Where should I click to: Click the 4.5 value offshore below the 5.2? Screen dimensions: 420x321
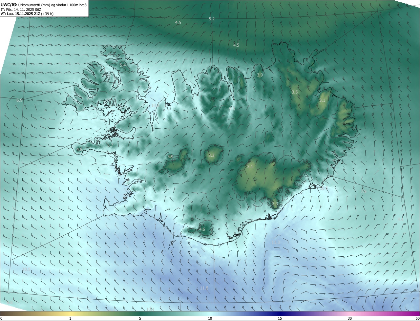tap(236, 45)
